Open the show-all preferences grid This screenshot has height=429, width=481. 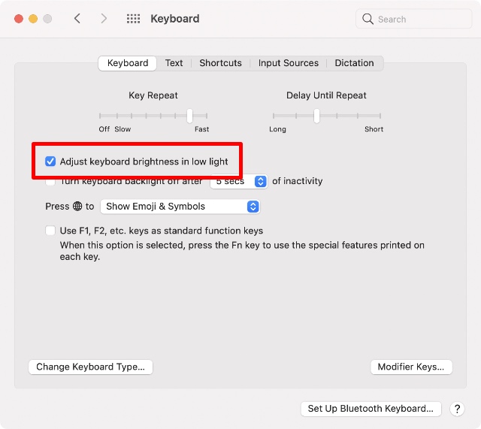tap(133, 19)
